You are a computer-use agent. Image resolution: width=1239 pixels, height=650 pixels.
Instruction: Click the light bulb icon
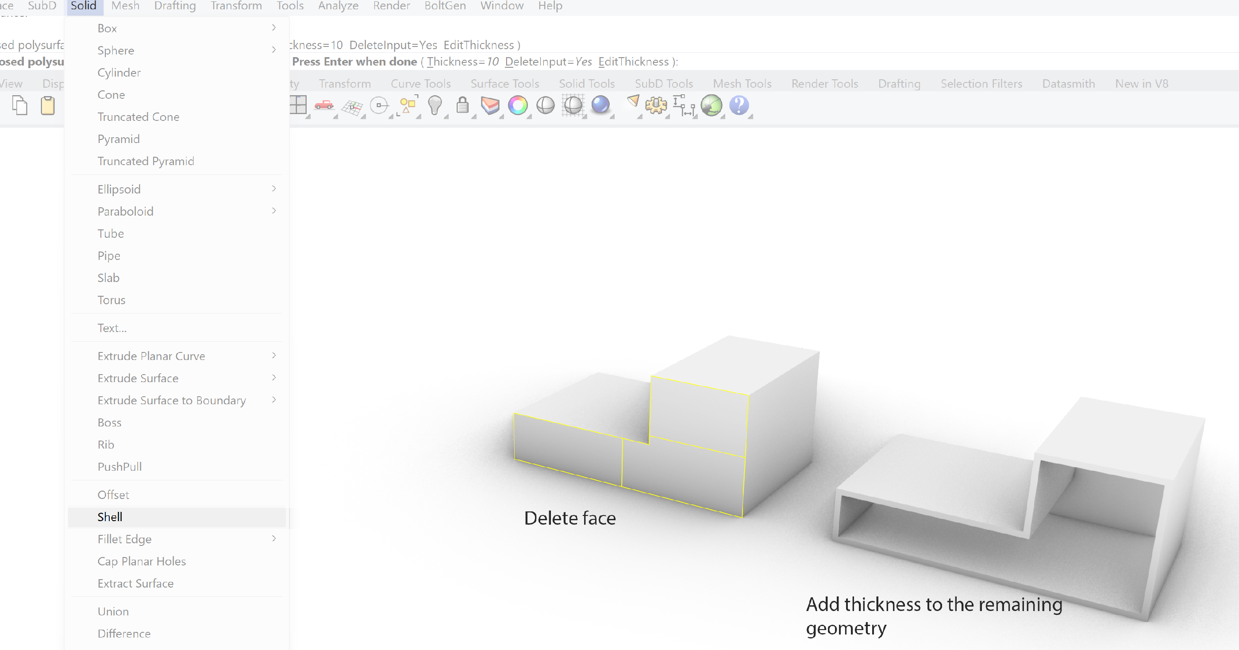[x=435, y=105]
